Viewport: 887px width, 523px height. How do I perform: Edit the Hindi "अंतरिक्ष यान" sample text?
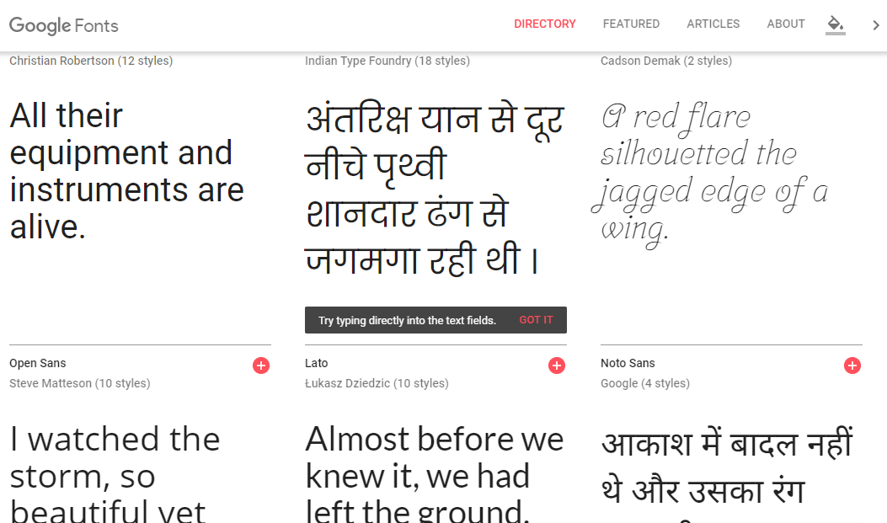[435, 190]
